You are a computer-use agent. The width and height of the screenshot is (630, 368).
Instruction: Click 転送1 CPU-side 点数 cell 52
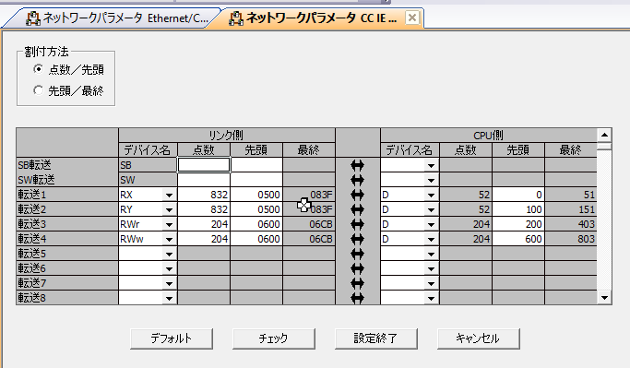466,195
